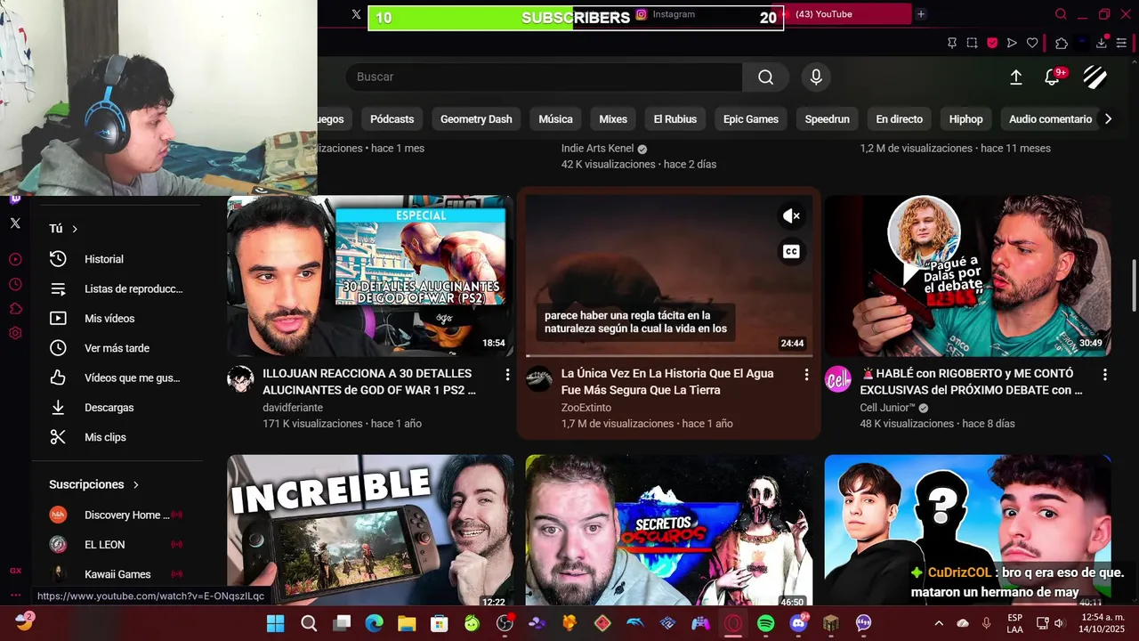The image size is (1139, 641).
Task: Open Discord from the taskbar
Action: [798, 623]
